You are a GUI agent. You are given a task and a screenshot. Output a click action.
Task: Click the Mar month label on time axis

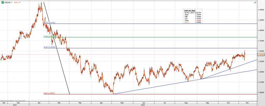80,103
